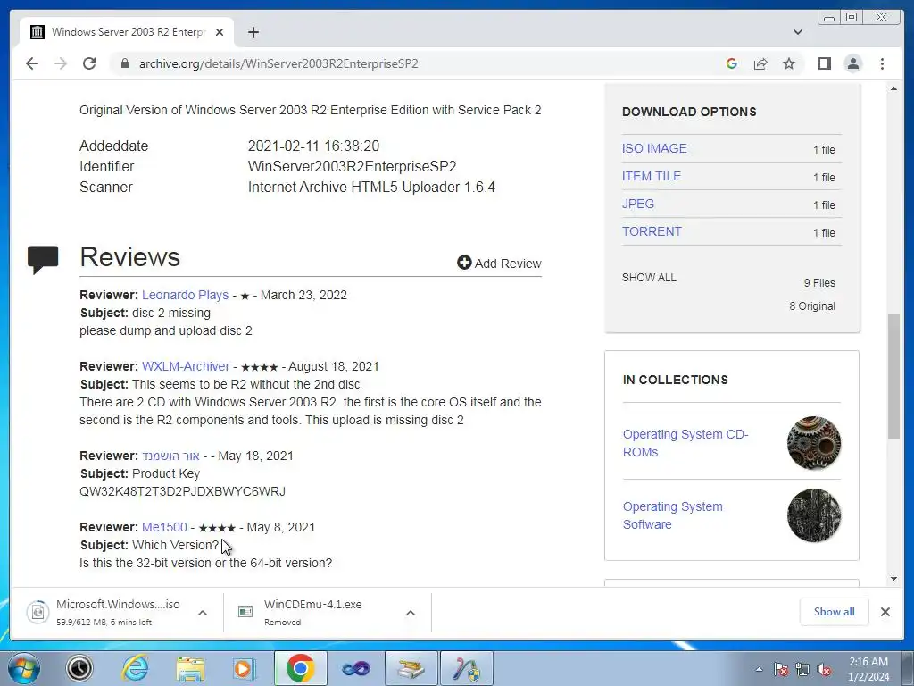Open stacked books app in taskbar
This screenshot has width=914, height=686.
[x=411, y=668]
